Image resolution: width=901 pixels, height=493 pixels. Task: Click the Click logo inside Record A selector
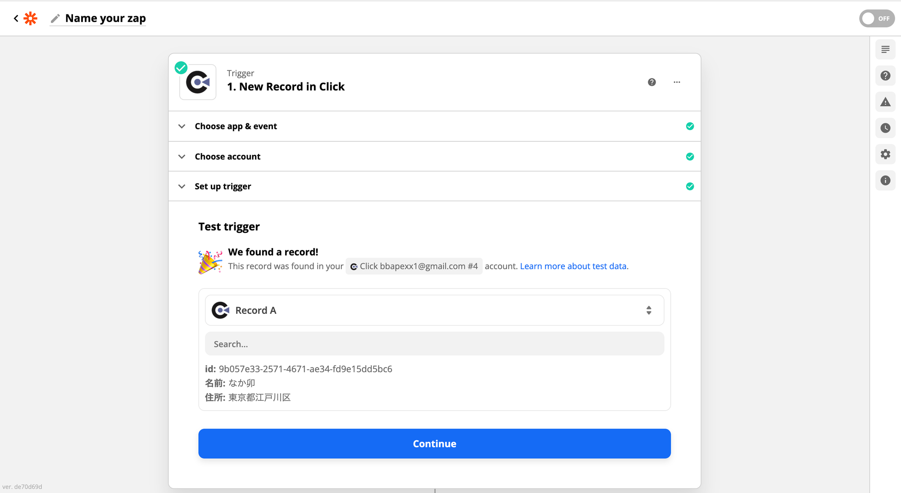(x=220, y=310)
